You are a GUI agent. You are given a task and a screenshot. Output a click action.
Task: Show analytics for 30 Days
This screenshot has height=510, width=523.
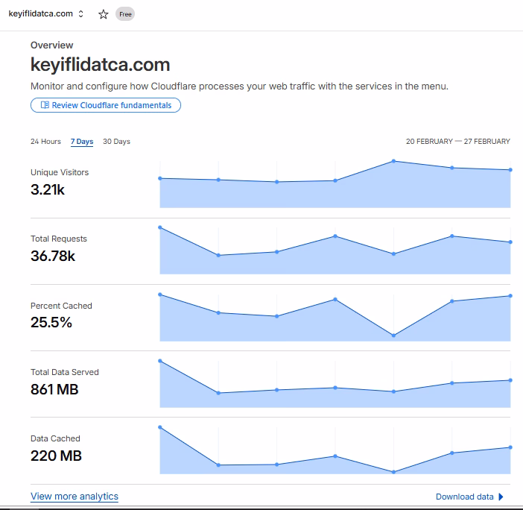[116, 142]
